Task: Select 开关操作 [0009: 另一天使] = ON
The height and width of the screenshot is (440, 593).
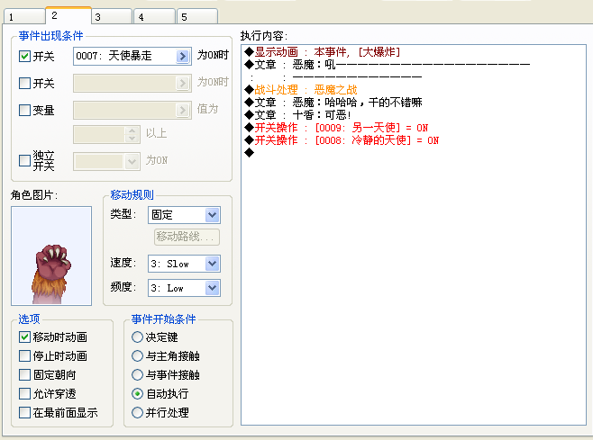Action: pos(336,128)
